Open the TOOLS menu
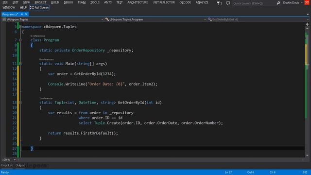Viewport: 311px width, 175px height. 95,2
